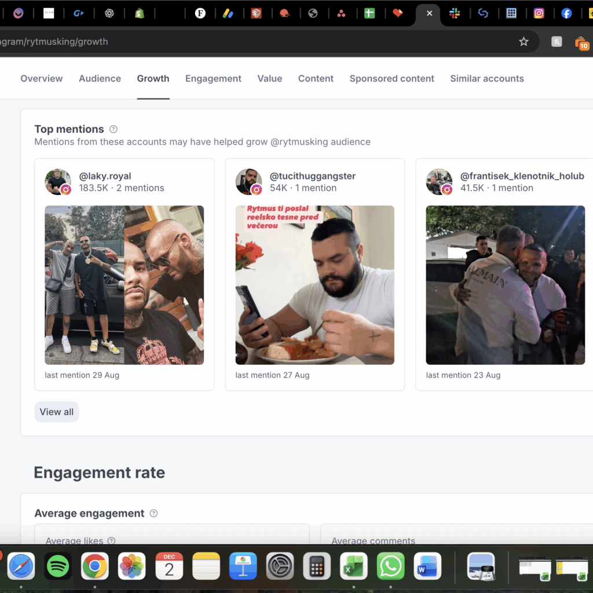The image size is (593, 593).
Task: Launch the Calculator app in the dock
Action: pos(317,566)
